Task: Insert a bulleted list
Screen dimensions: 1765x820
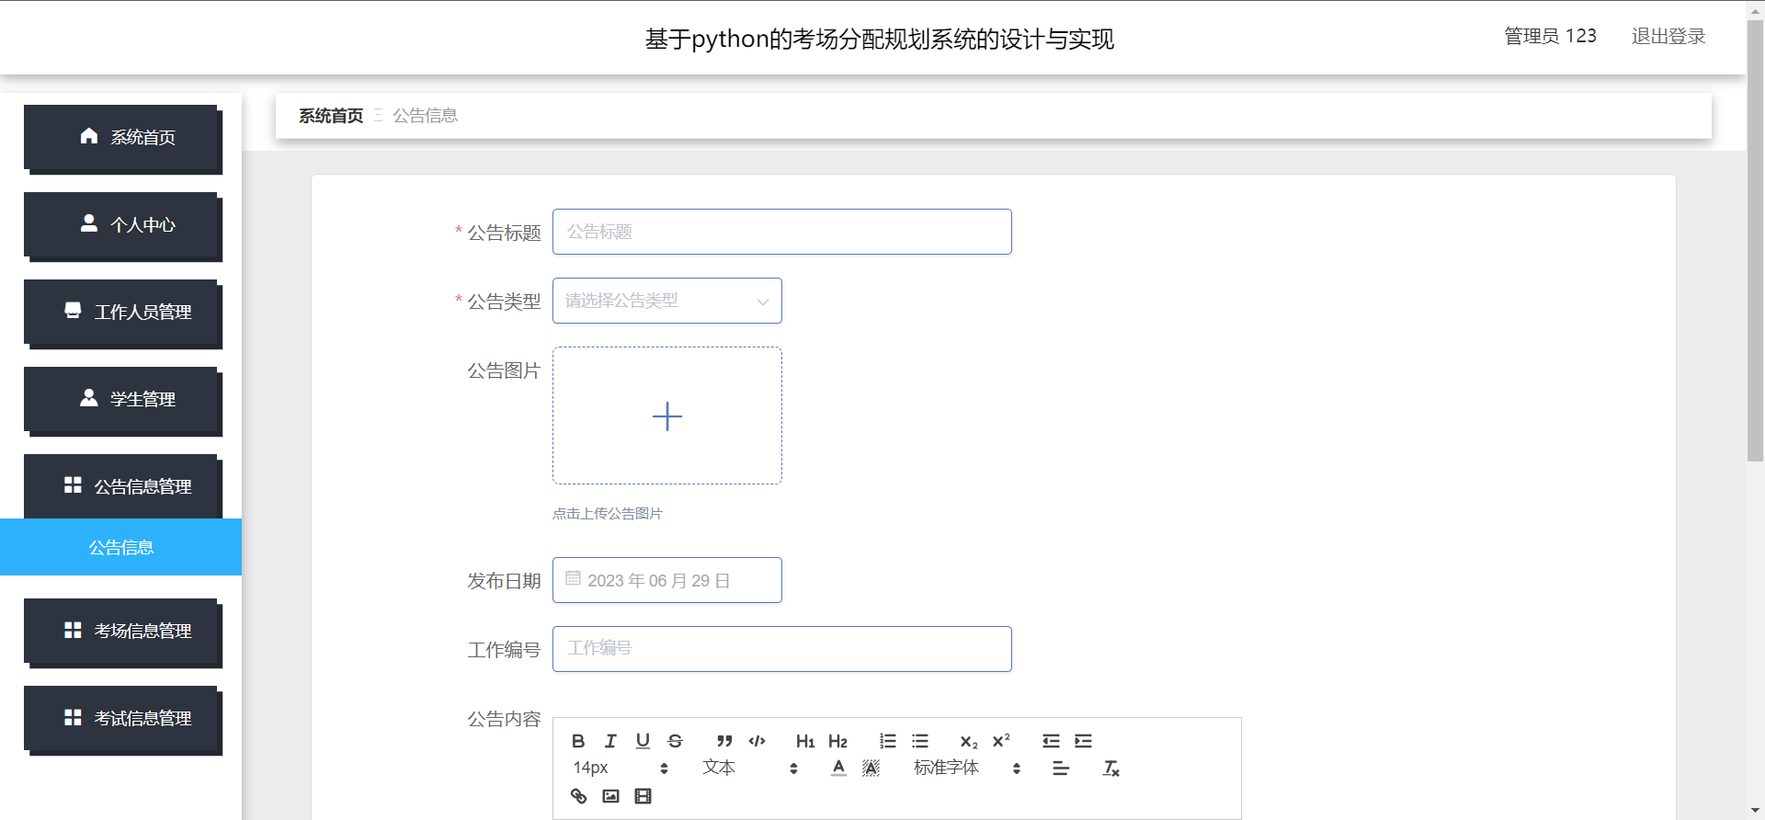Action: tap(920, 741)
